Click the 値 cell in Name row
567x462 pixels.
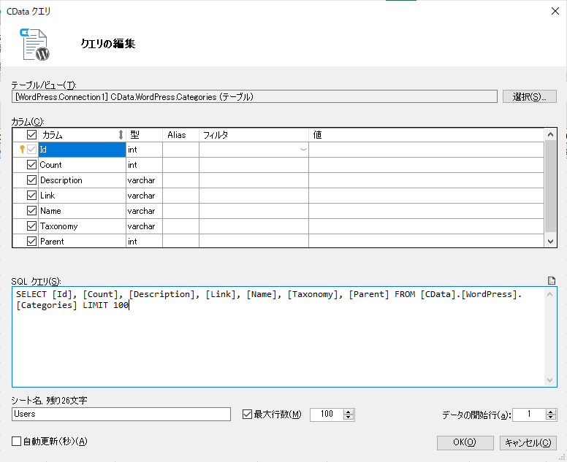point(426,211)
